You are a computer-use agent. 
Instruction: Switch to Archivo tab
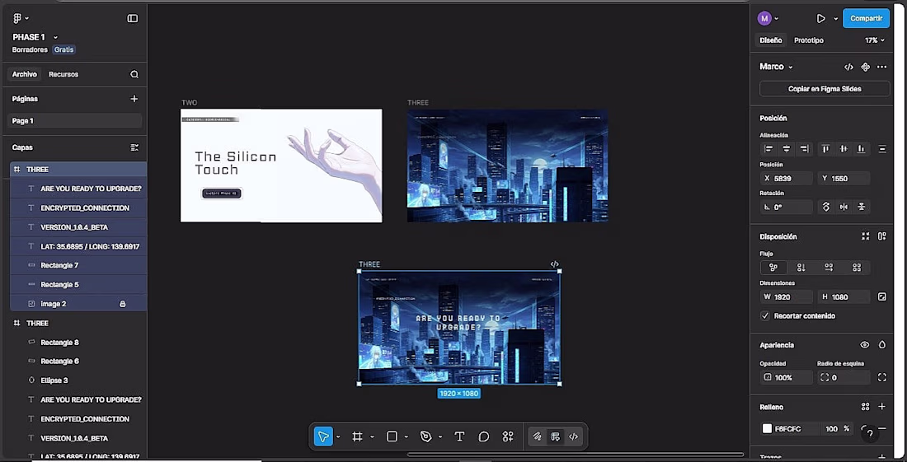pyautogui.click(x=24, y=74)
